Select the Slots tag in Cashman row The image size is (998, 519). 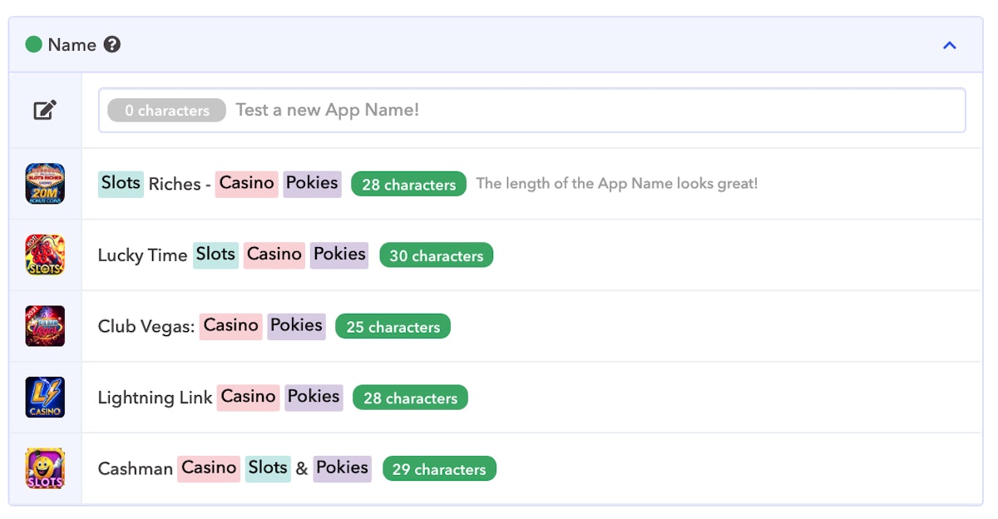click(267, 468)
